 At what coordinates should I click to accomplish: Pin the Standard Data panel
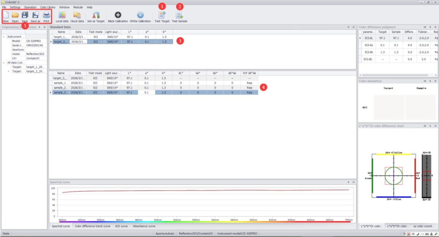(x=348, y=27)
